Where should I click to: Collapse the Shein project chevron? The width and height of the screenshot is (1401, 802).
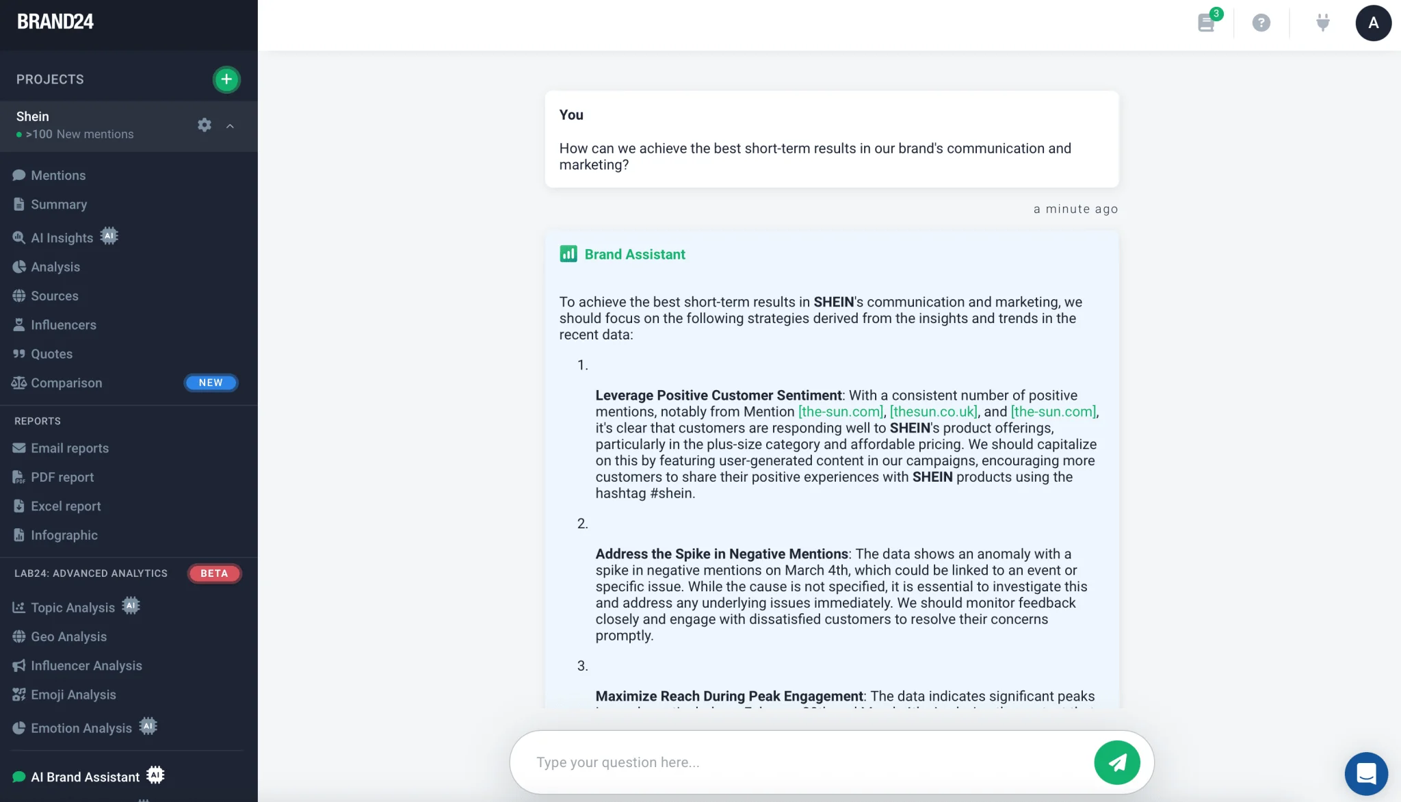pos(231,126)
